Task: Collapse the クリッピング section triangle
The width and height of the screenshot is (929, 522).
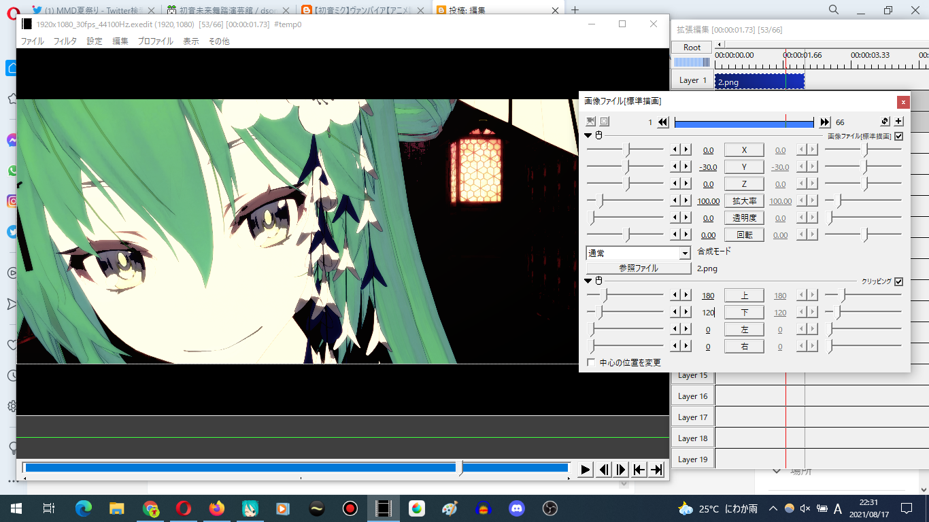Action: click(x=588, y=281)
